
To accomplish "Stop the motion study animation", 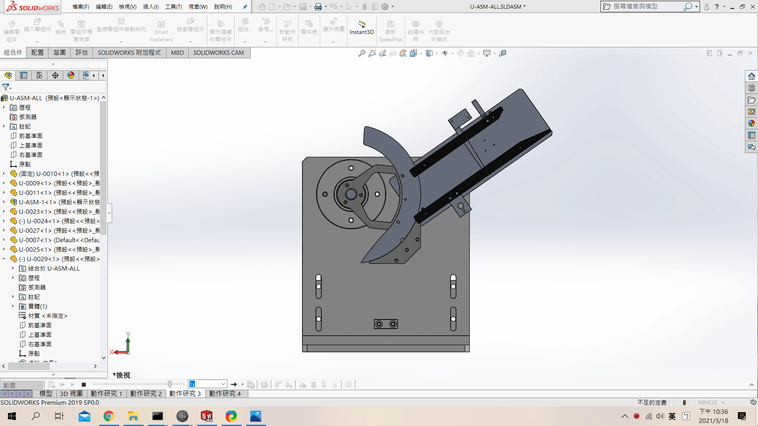I will tap(84, 385).
